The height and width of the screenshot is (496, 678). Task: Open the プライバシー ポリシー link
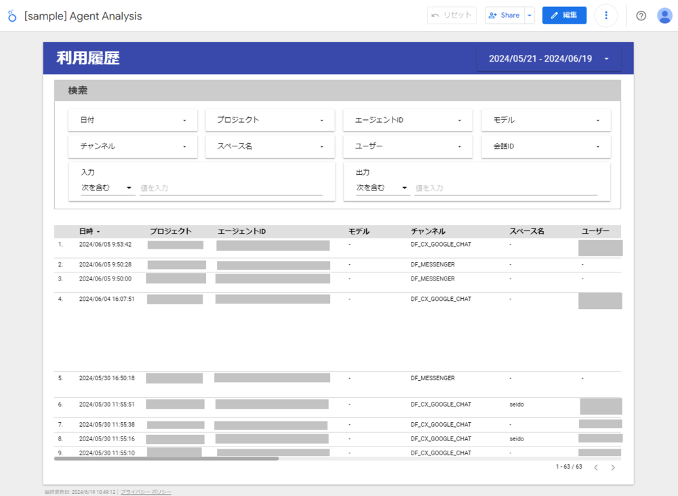pyautogui.click(x=146, y=491)
